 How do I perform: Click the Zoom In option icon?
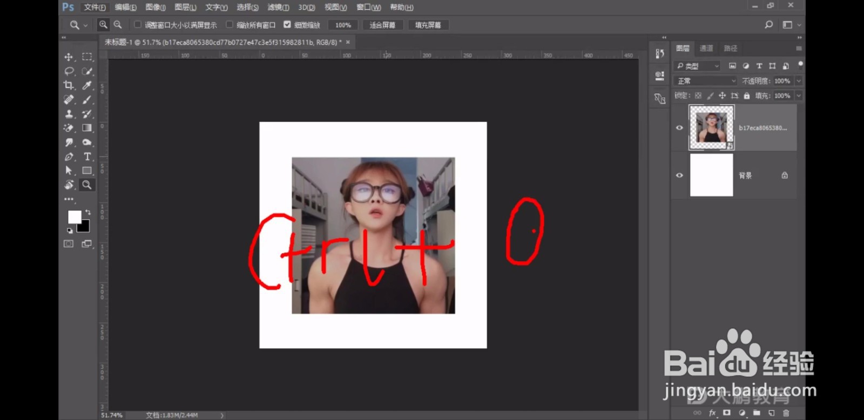(x=103, y=24)
